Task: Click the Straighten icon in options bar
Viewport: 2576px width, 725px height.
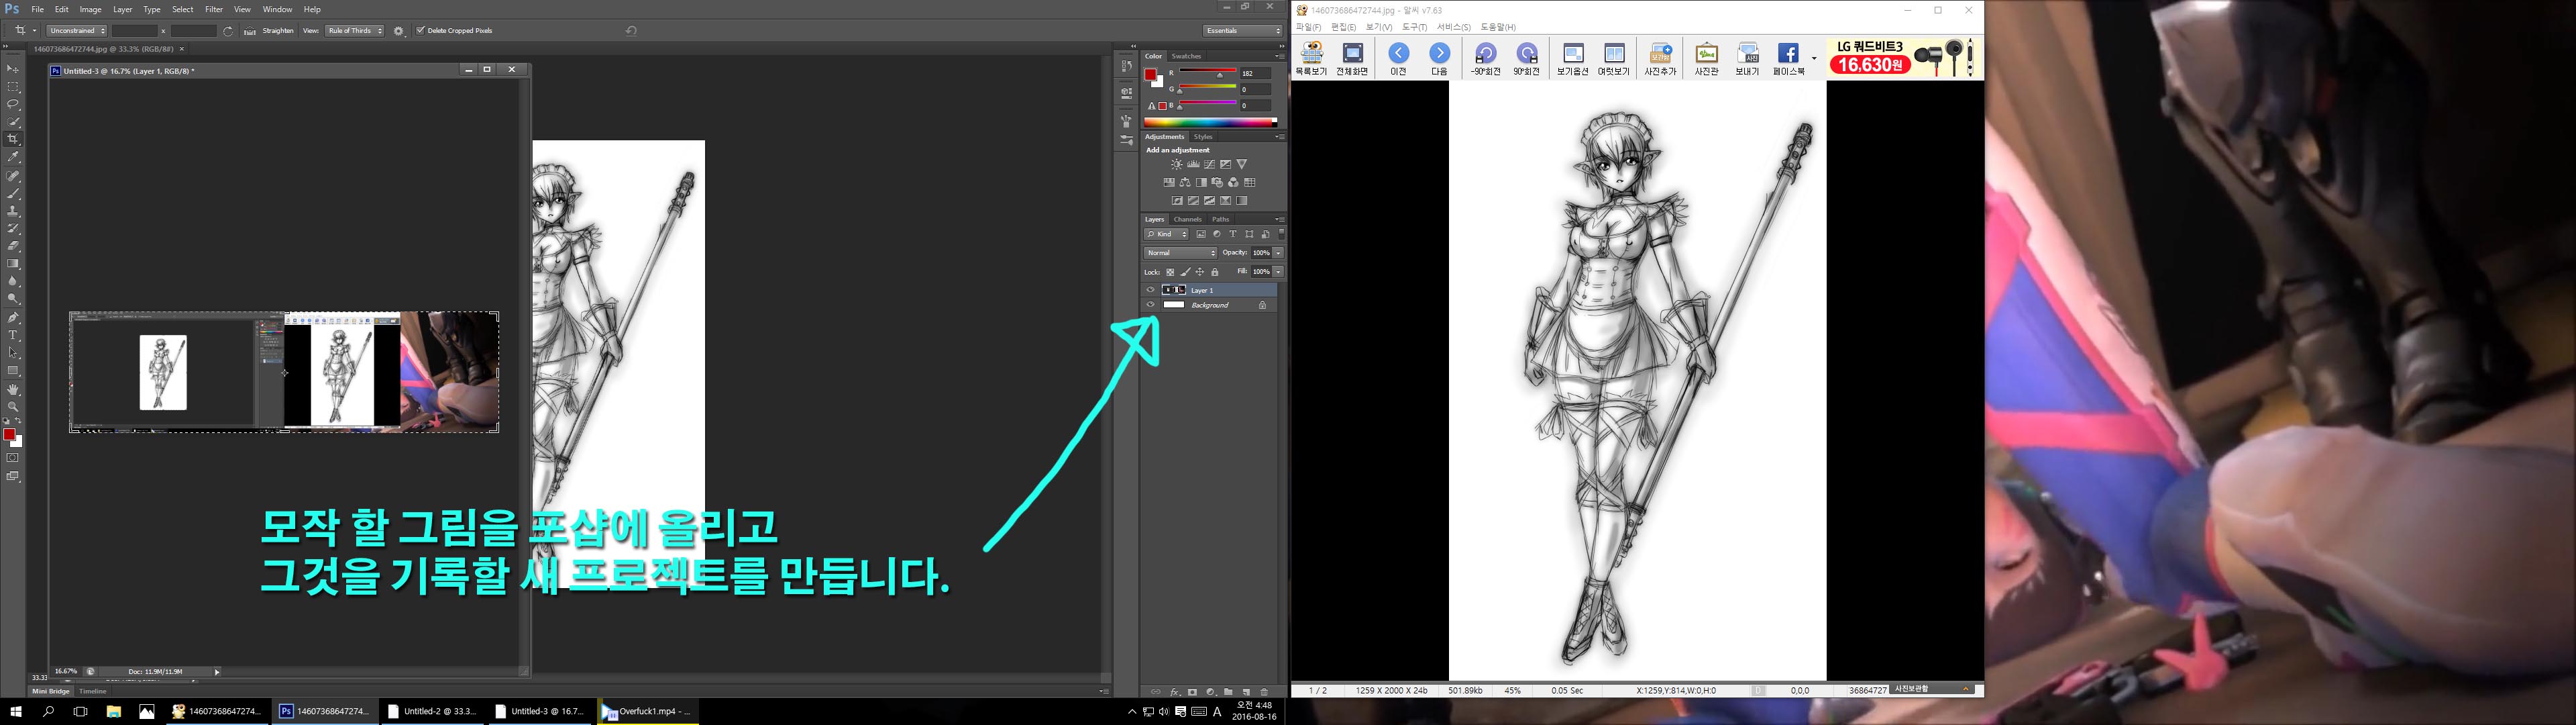Action: [250, 31]
